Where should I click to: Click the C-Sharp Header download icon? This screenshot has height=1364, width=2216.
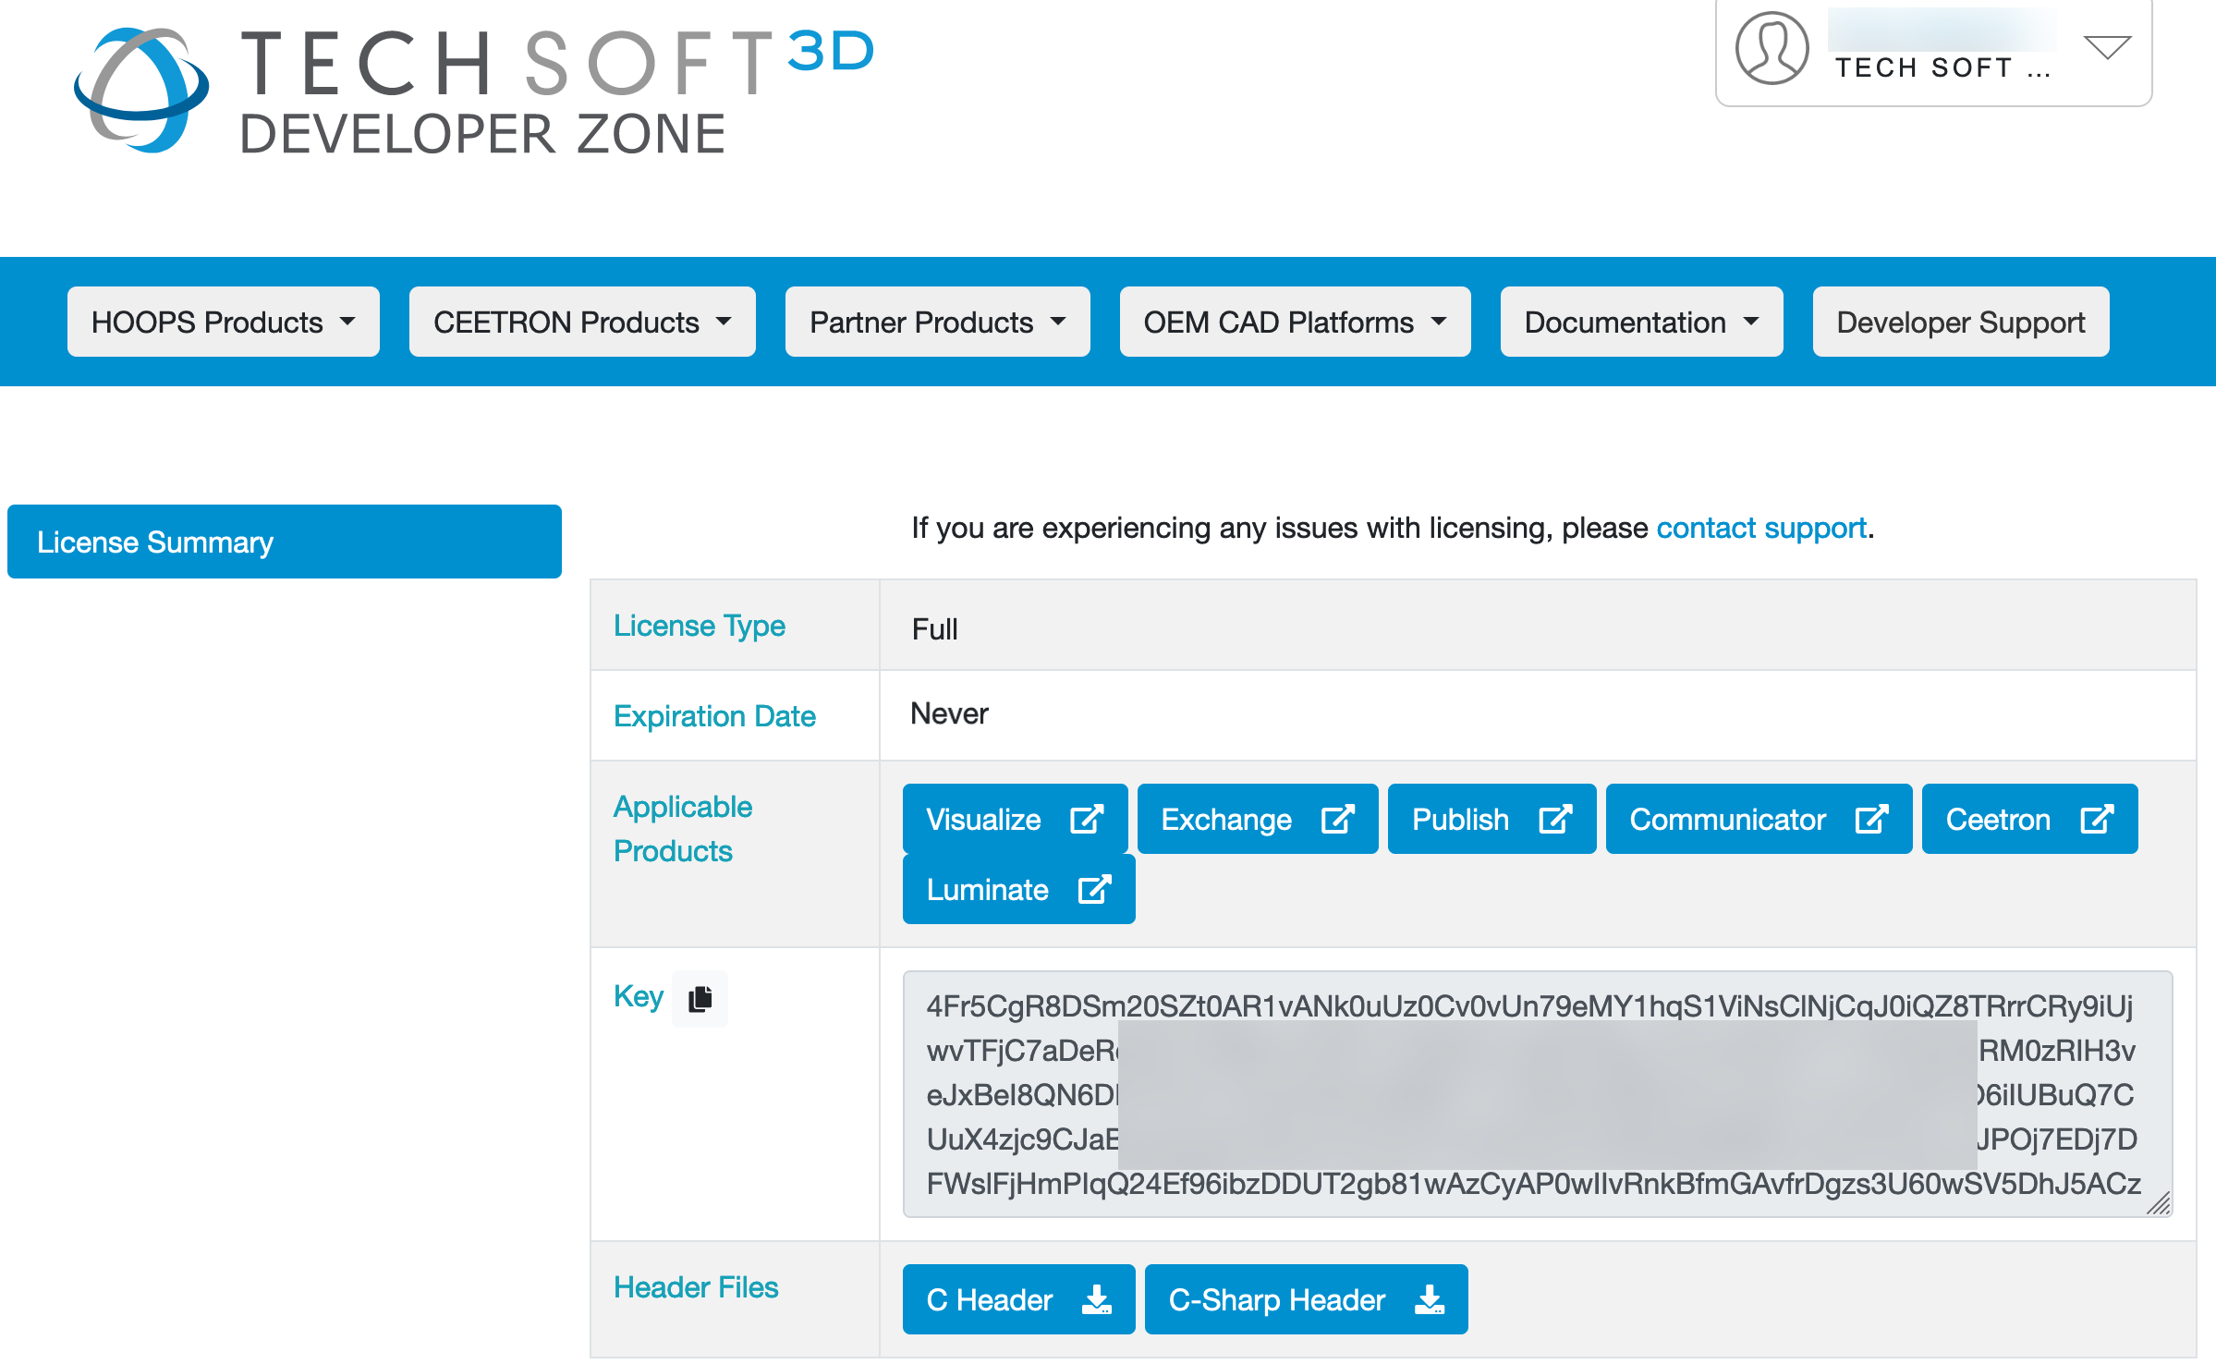pos(1430,1299)
